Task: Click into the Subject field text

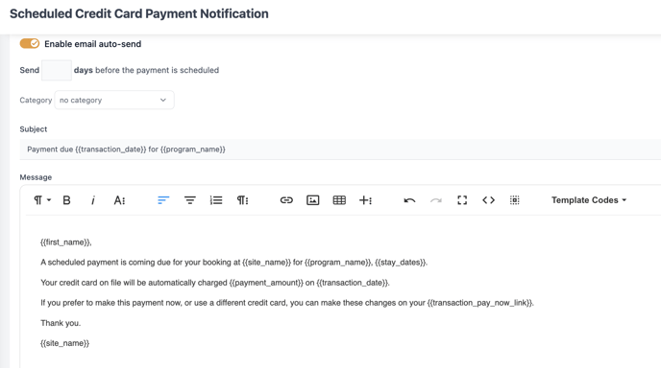Action: click(340, 149)
